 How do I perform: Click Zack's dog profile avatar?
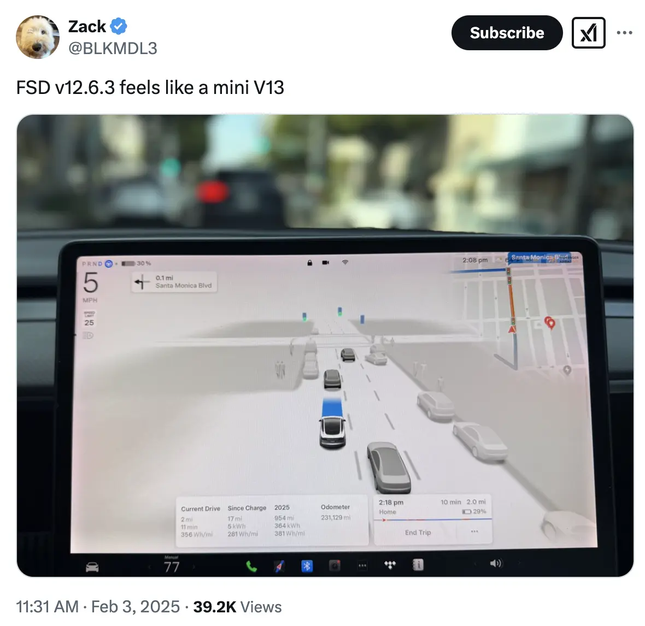point(37,37)
